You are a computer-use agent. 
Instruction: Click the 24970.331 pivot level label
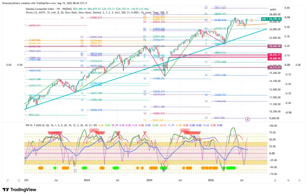(x=35, y=25)
